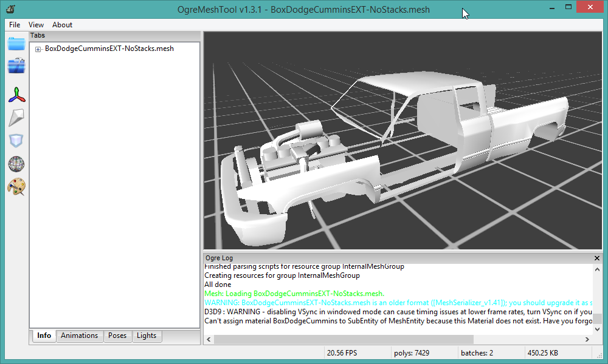Click the blue open folder icon
The height and width of the screenshot is (364, 608).
[x=16, y=44]
